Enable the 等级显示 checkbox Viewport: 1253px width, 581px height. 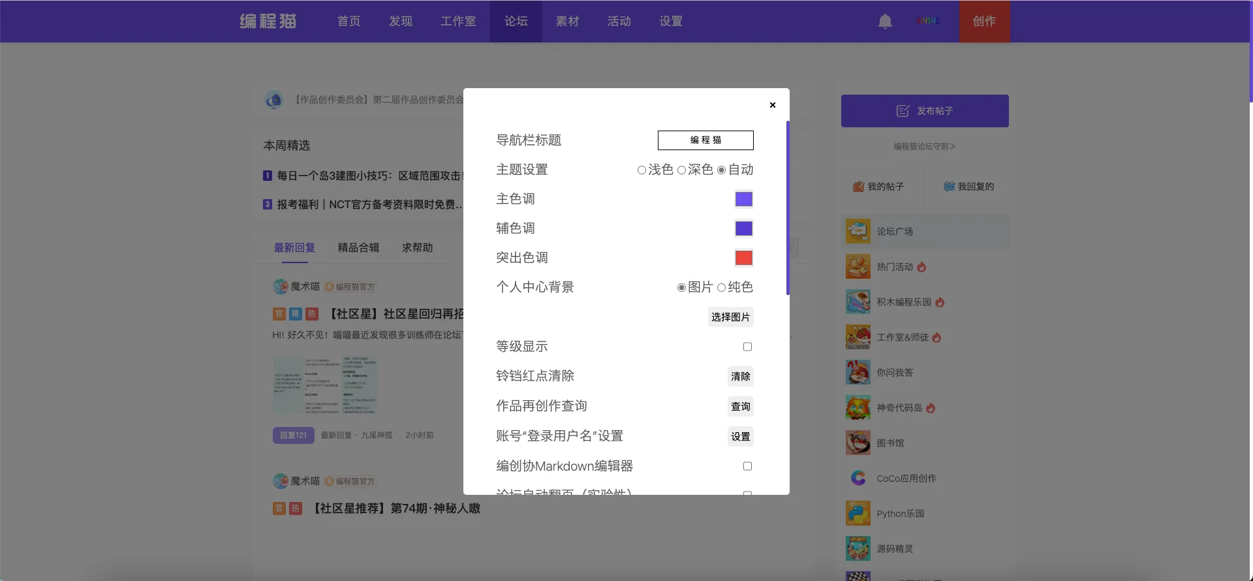click(747, 347)
